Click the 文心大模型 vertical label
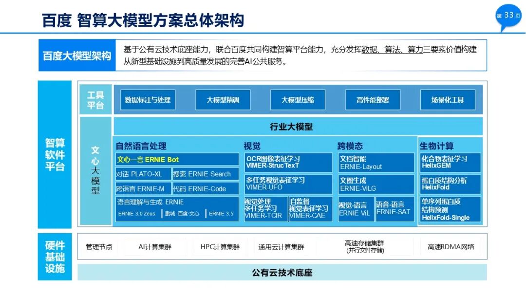The height and width of the screenshot is (296, 526). tap(95, 170)
